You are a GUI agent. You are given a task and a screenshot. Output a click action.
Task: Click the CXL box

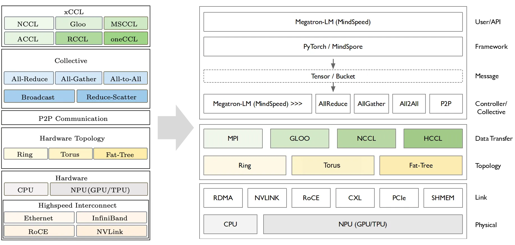pos(355,198)
